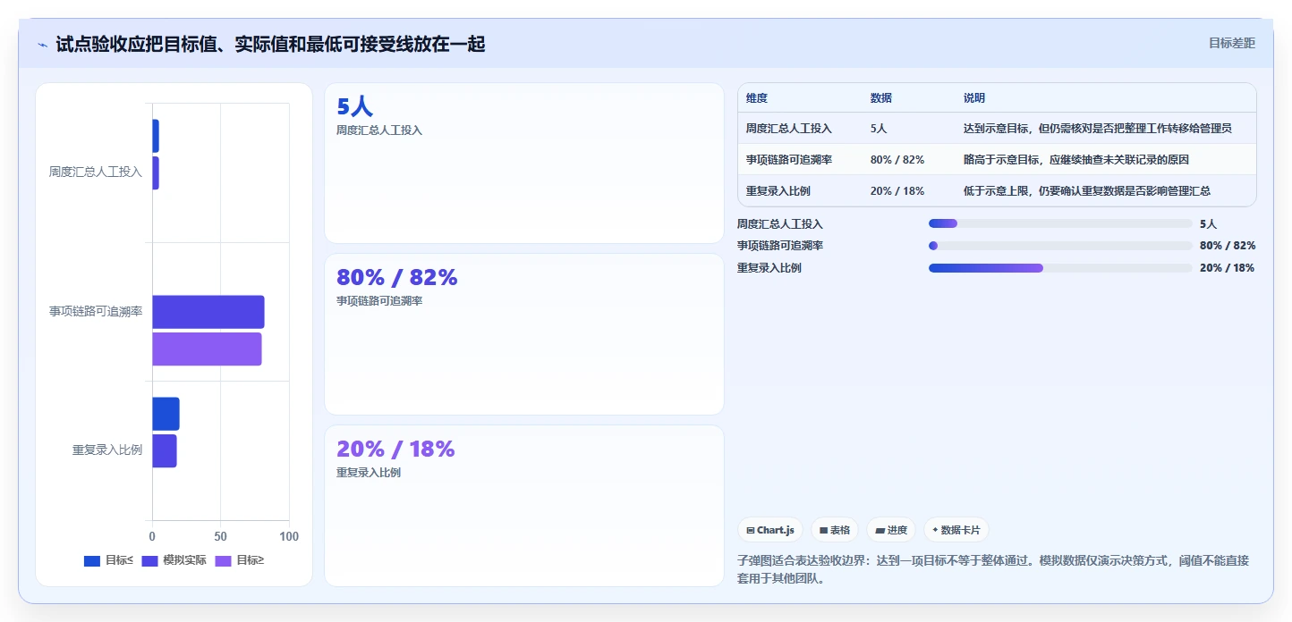
Task: Click the chart's 事项链路可追溯率 模拟实际 bar
Action: 208,312
